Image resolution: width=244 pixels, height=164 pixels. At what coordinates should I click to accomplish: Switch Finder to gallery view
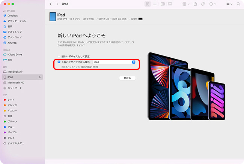pos(170,4)
